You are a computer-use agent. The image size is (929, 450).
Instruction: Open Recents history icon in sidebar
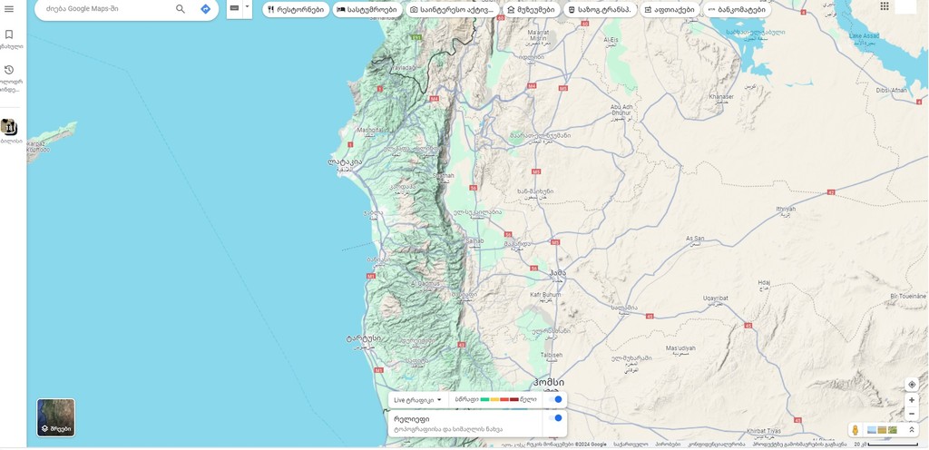(x=9, y=70)
